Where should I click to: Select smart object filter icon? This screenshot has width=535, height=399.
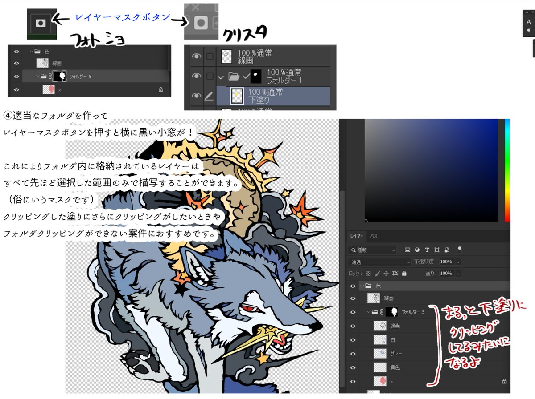447,250
